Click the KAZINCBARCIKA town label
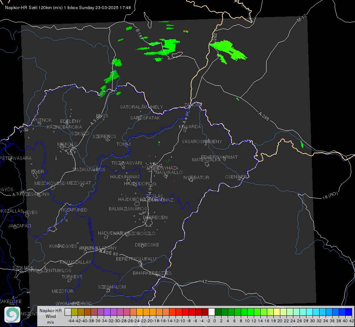Viewport: 355px width, 327px height. pyautogui.click(x=64, y=127)
